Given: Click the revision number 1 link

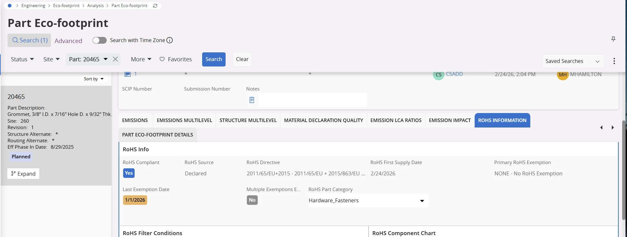Looking at the screenshot, I should pyautogui.click(x=136, y=74).
